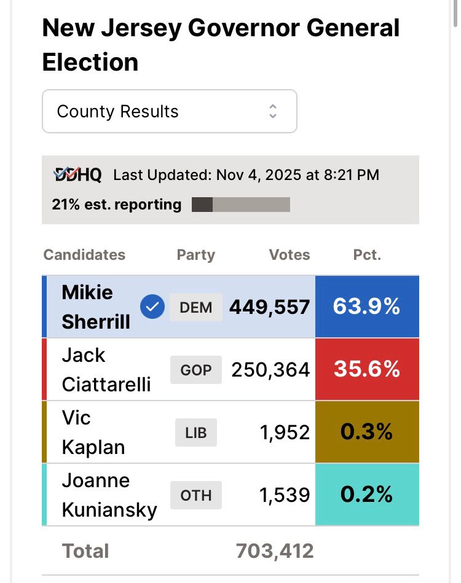461x583 pixels.
Task: Select candidate name Vic Kaplan
Action: (93, 432)
